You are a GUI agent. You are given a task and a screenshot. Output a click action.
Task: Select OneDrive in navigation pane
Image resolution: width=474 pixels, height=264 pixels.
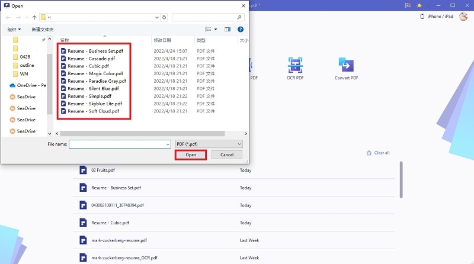click(28, 85)
